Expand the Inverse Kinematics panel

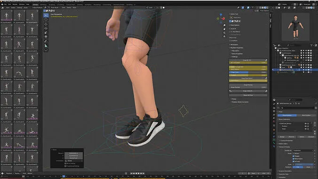tap(285, 171)
